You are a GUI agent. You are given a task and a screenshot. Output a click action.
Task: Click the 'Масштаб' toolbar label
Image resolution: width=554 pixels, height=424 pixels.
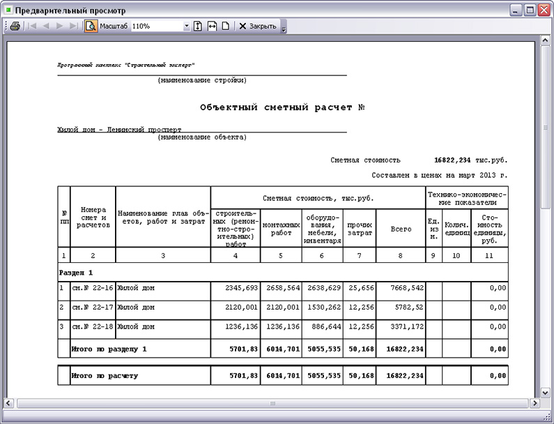tap(114, 26)
